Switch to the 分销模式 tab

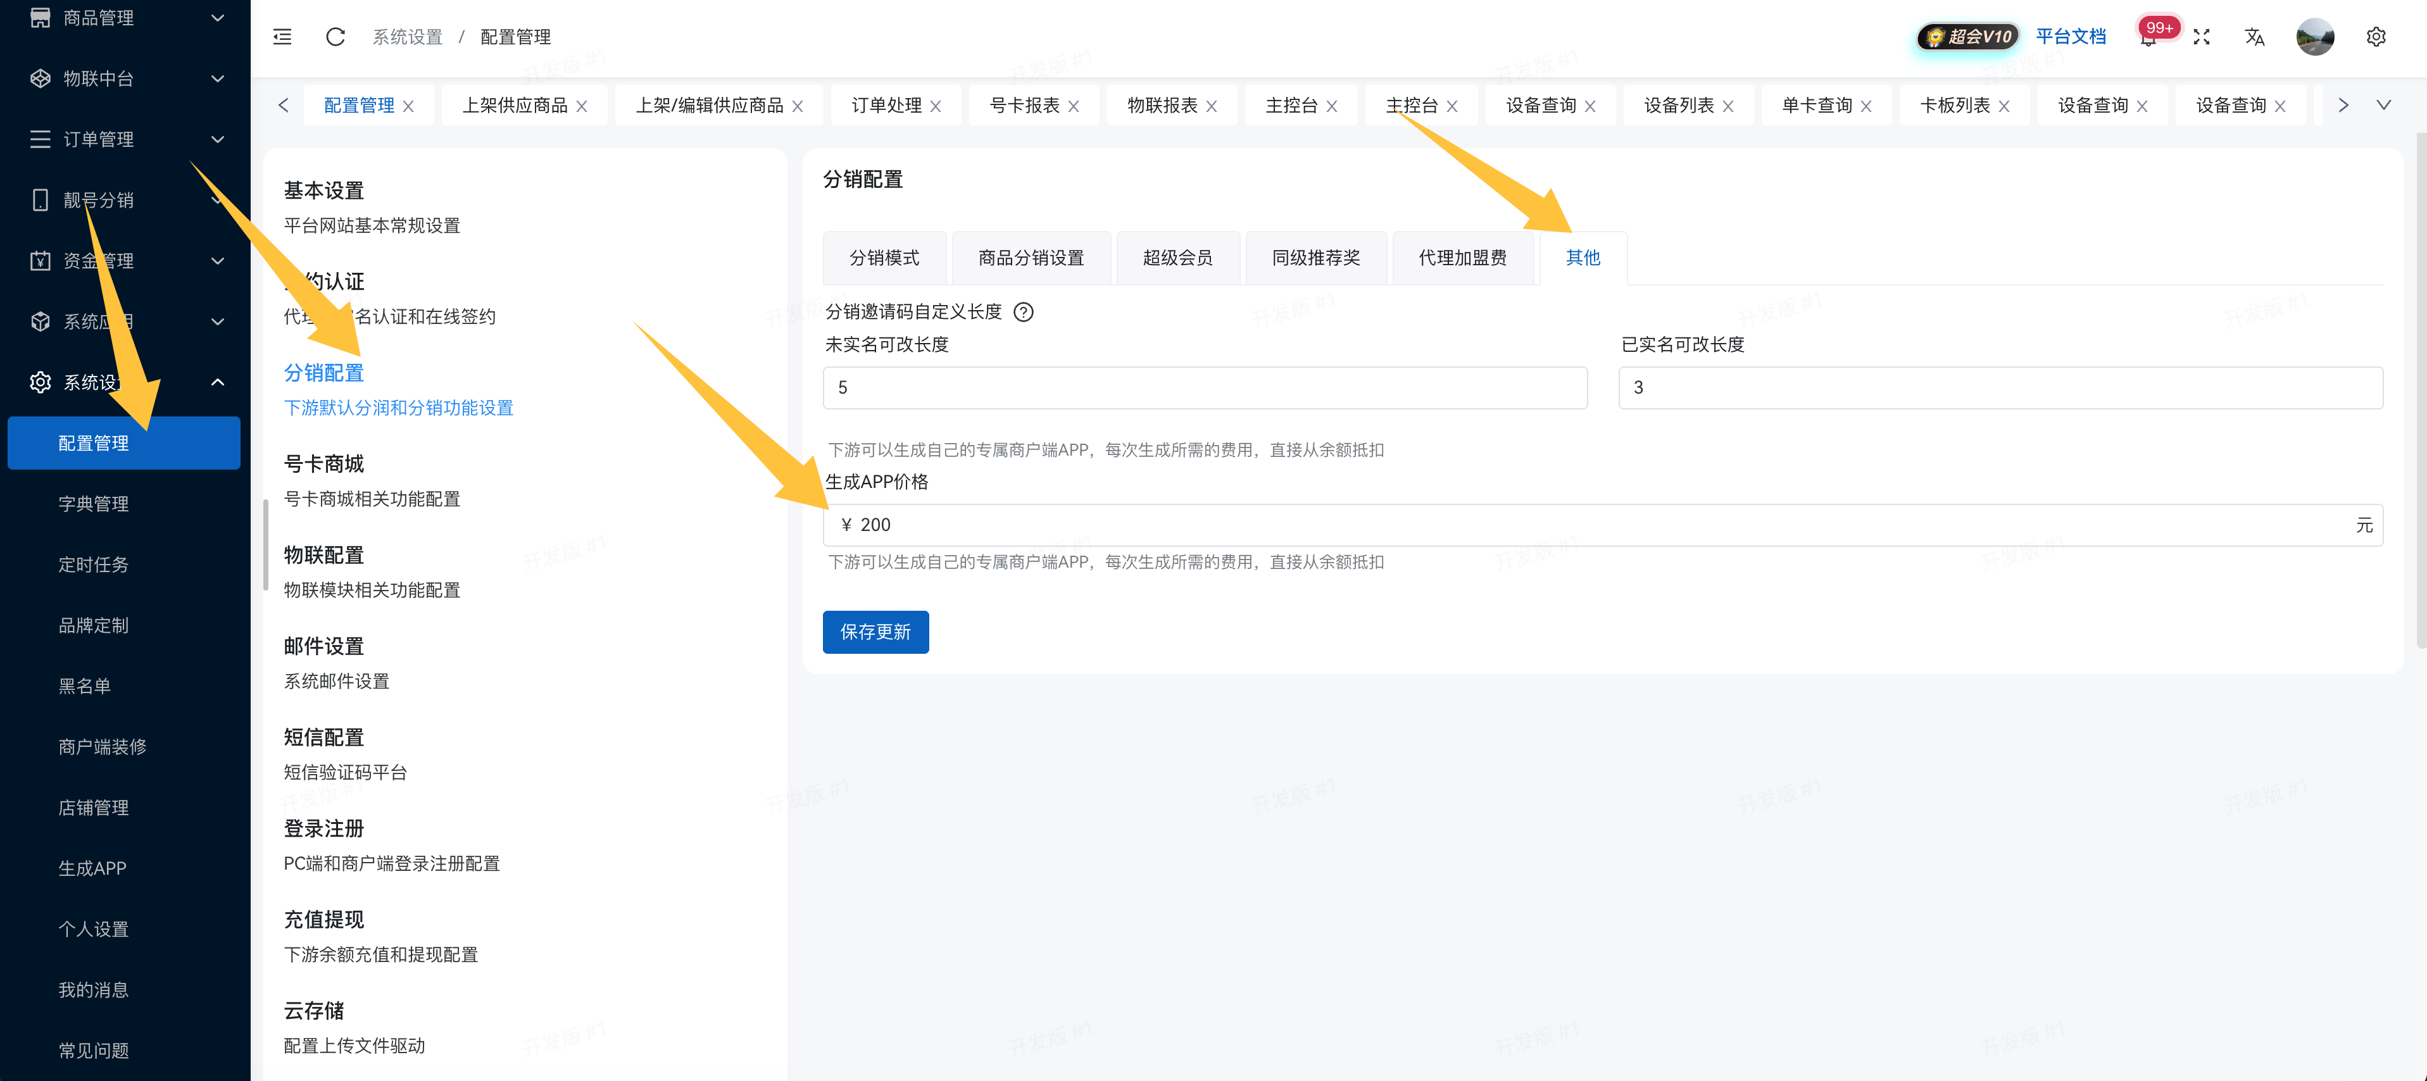tap(885, 257)
